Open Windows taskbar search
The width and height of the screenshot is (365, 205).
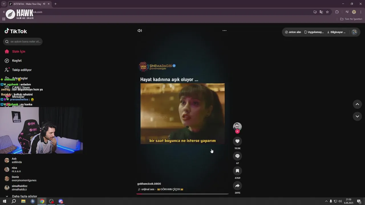[x=14, y=201]
